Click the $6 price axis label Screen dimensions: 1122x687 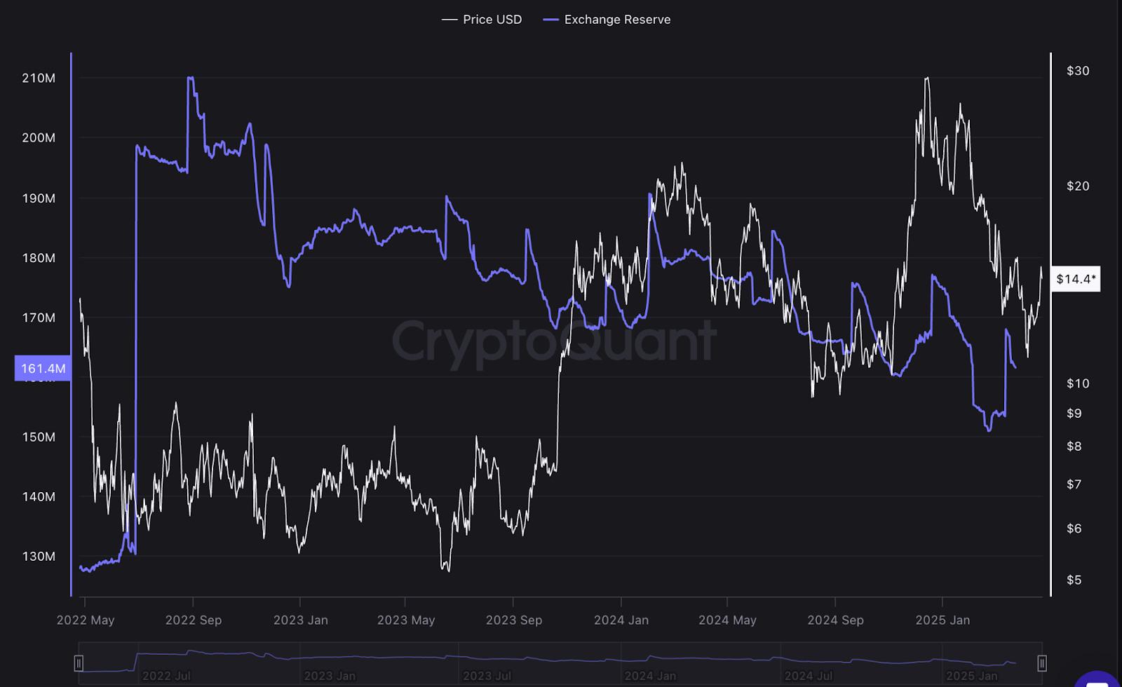[x=1074, y=528]
